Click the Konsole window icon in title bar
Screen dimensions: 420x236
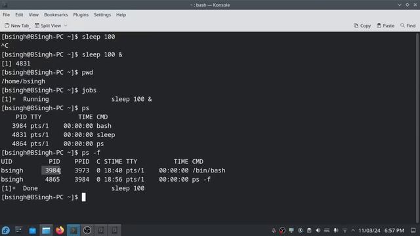pos(5,5)
